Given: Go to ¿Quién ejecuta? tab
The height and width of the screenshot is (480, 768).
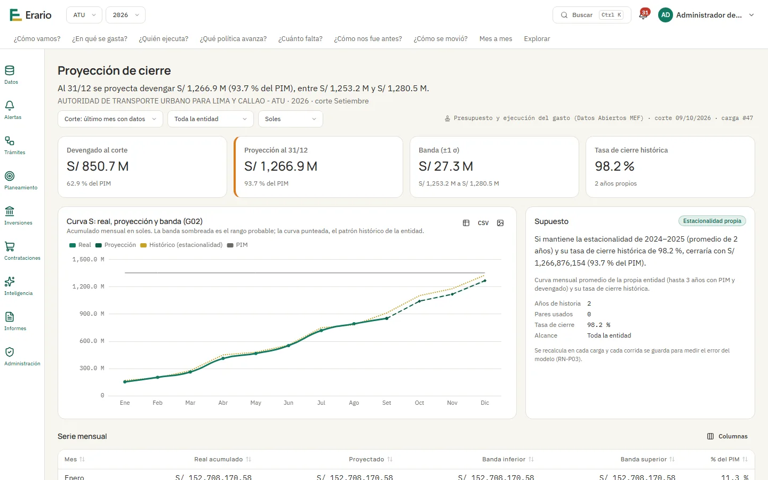Looking at the screenshot, I should pyautogui.click(x=164, y=38).
